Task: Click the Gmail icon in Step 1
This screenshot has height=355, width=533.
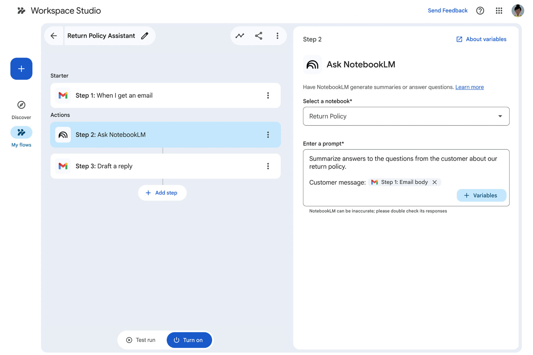Action: (63, 95)
